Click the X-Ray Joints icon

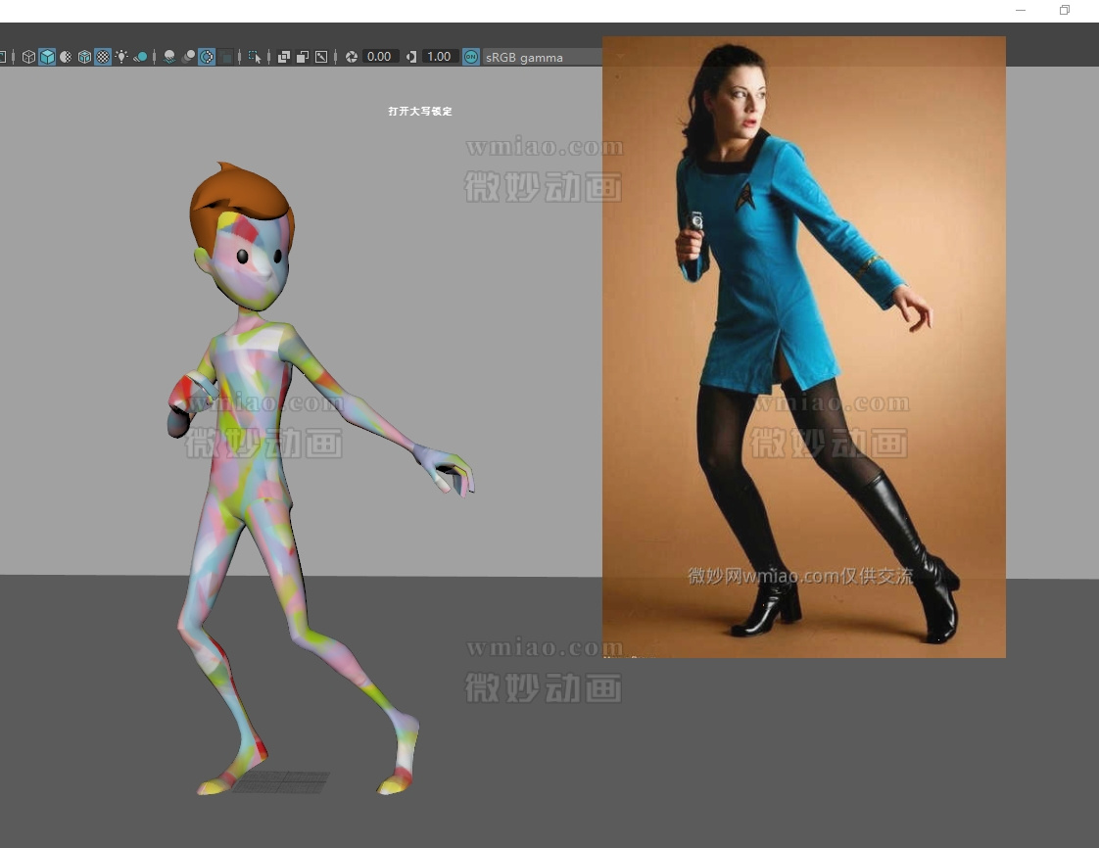click(321, 57)
